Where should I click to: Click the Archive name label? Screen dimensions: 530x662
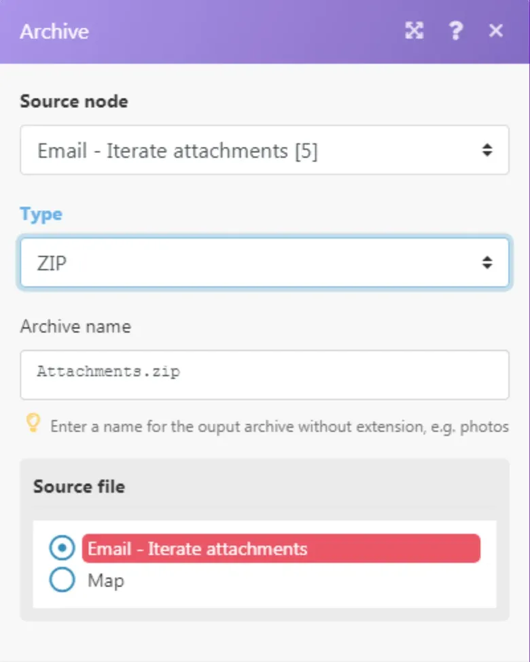point(75,326)
